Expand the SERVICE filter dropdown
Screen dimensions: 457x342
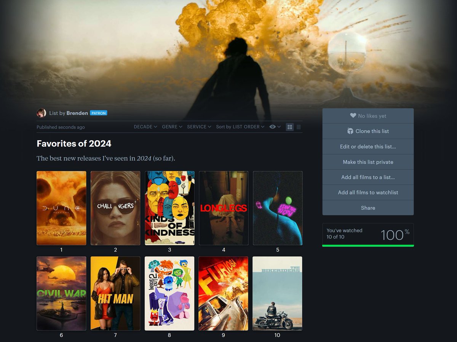[199, 127]
